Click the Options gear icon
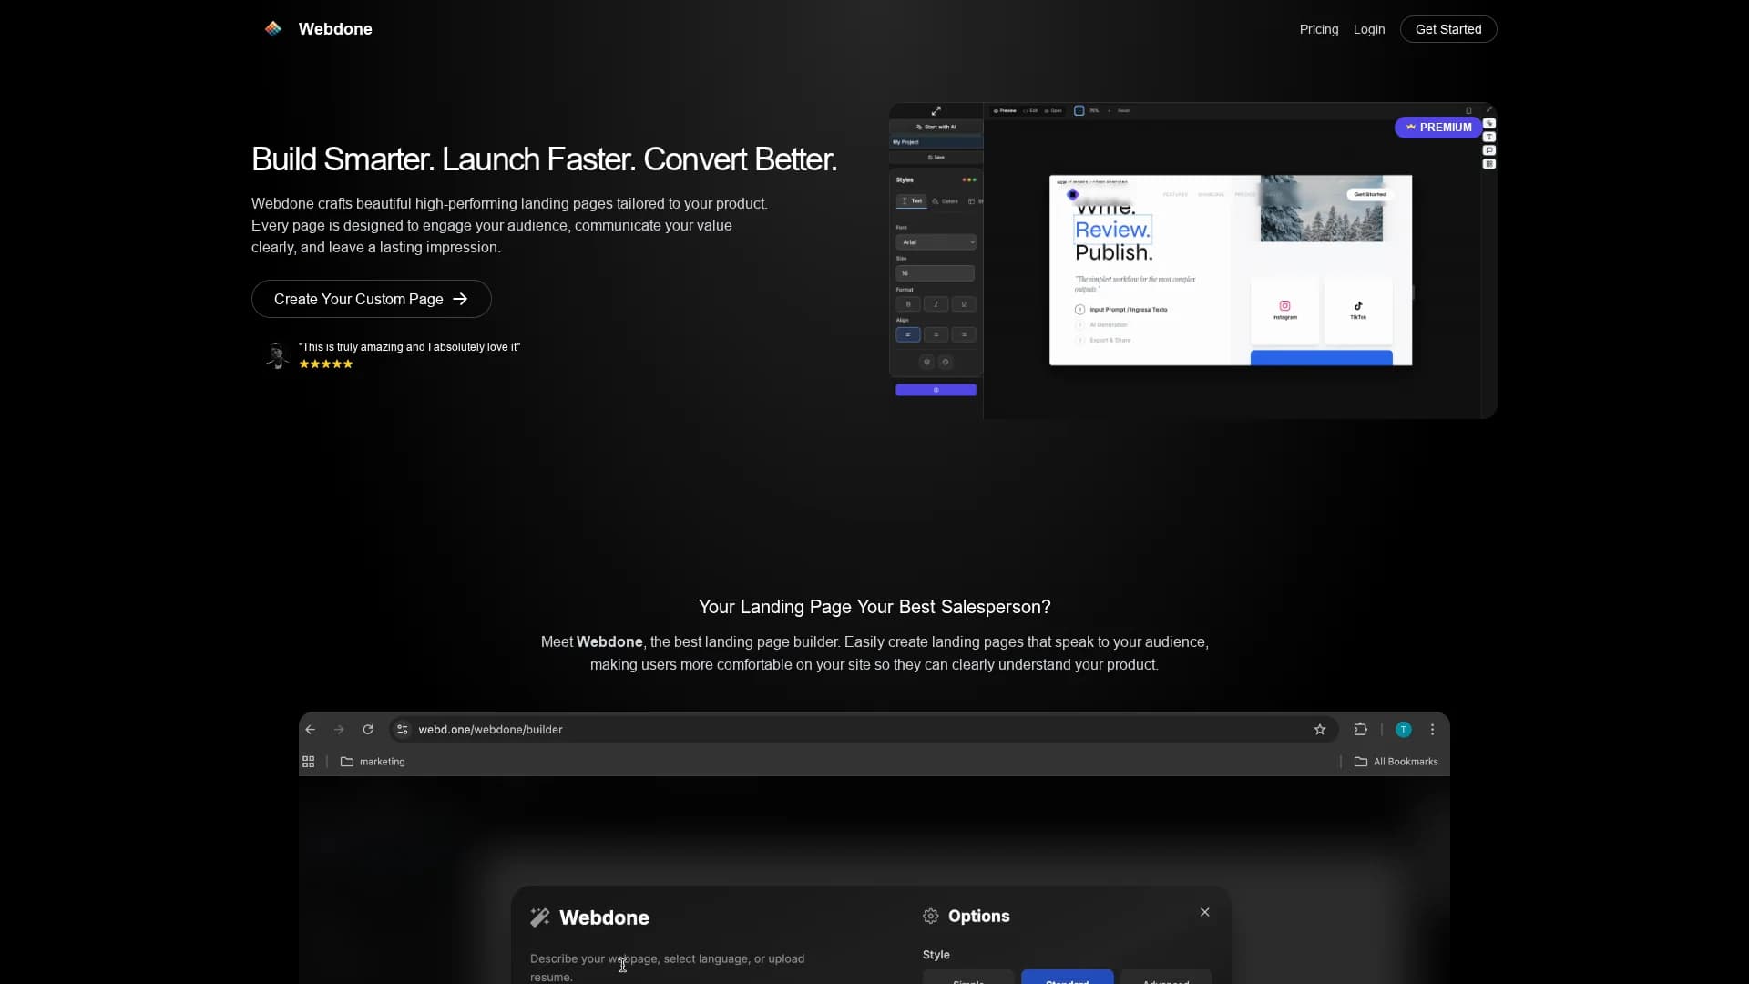The height and width of the screenshot is (984, 1749). (930, 917)
